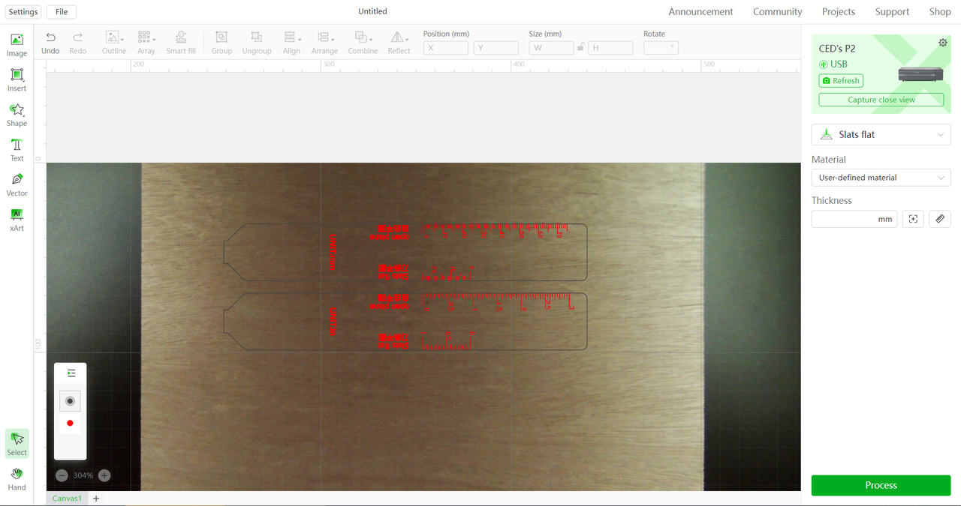Select the Text tool

tap(17, 150)
